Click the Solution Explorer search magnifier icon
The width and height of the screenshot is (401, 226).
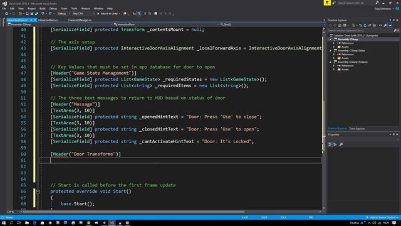[x=395, y=31]
